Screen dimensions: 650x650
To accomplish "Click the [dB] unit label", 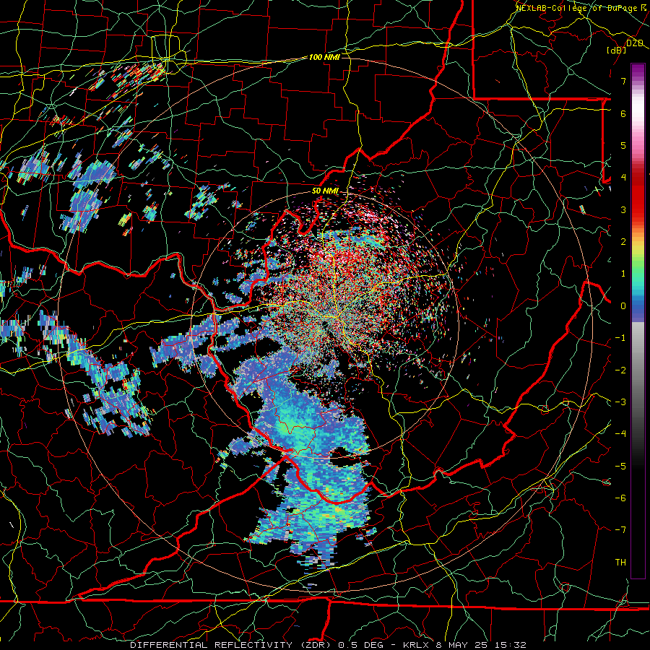I will coord(617,50).
